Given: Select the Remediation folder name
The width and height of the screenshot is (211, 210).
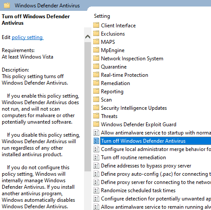Looking at the screenshot, I should 115,83.
